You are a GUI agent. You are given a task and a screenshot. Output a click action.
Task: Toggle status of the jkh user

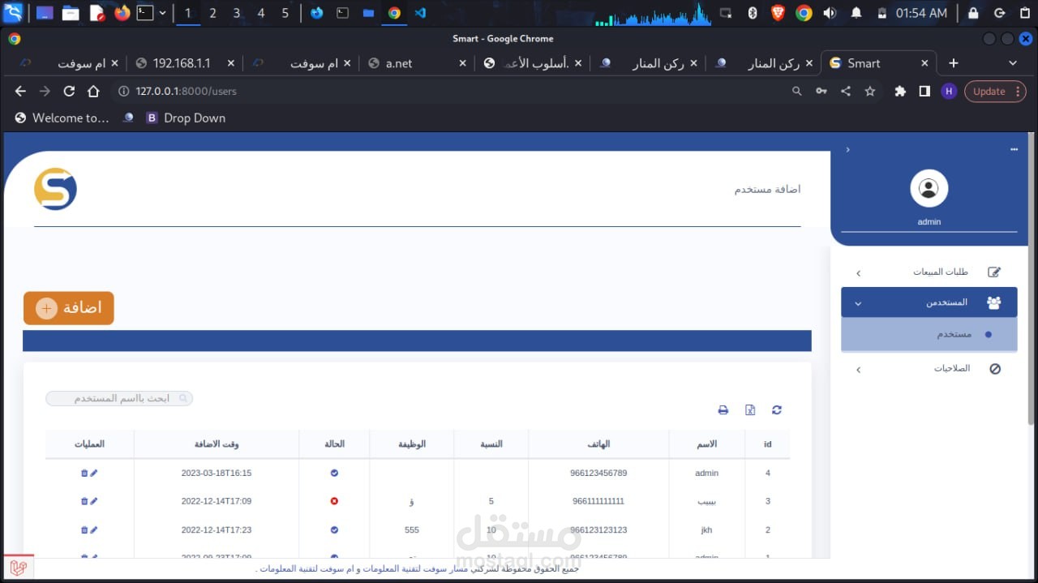point(334,529)
